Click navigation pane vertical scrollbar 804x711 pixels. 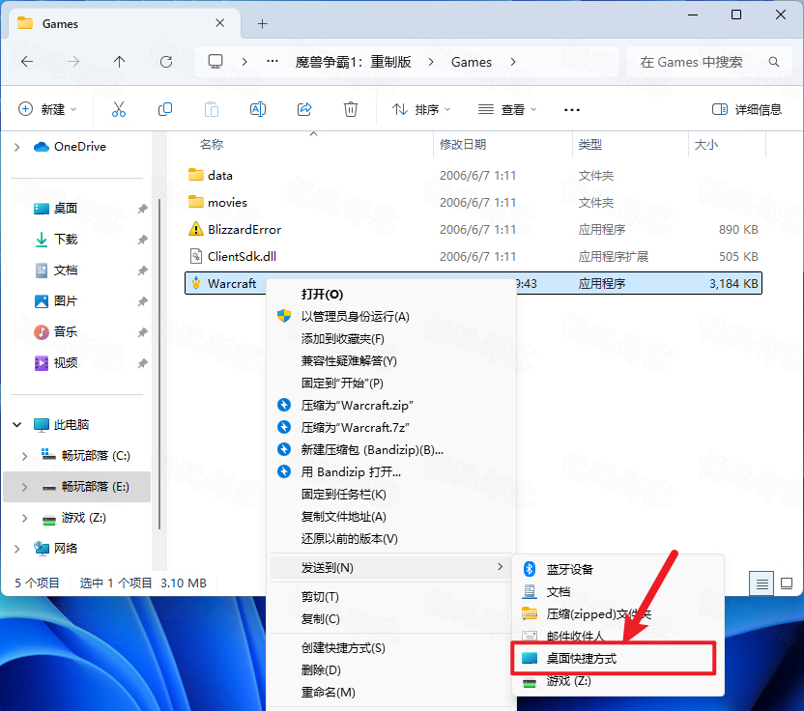pyautogui.click(x=159, y=364)
